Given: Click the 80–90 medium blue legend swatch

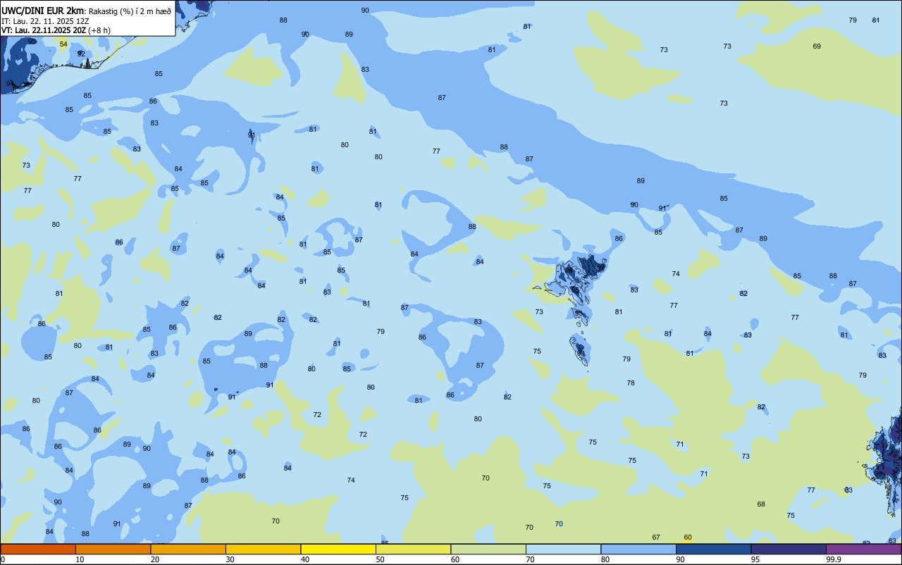Looking at the screenshot, I should [638, 550].
